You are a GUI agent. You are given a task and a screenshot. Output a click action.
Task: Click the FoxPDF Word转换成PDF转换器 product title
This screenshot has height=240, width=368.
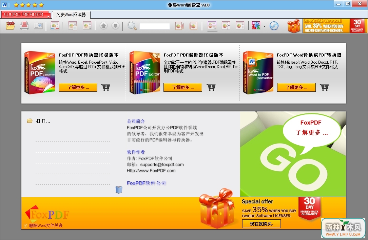[309, 55]
